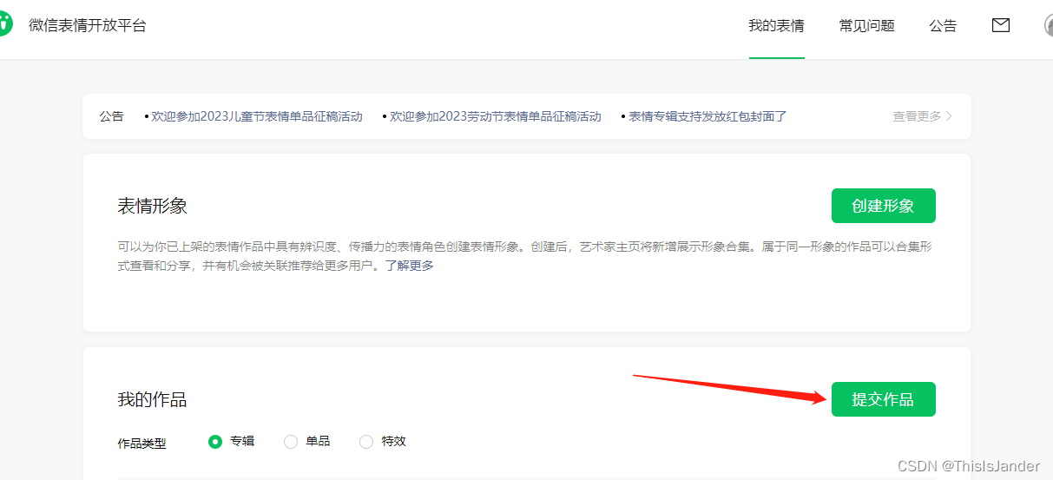Click 微信表情开放平台 title text
Screen dimensions: 1053x480
pos(88,25)
